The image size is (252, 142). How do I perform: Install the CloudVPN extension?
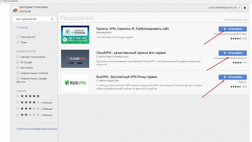click(x=233, y=53)
